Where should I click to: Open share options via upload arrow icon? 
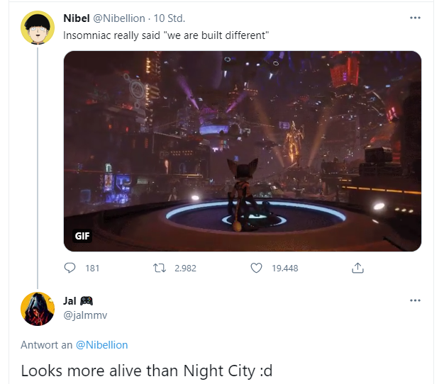point(357,268)
